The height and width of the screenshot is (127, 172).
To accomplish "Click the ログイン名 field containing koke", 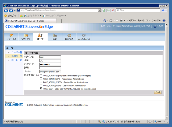I will 50,57.
